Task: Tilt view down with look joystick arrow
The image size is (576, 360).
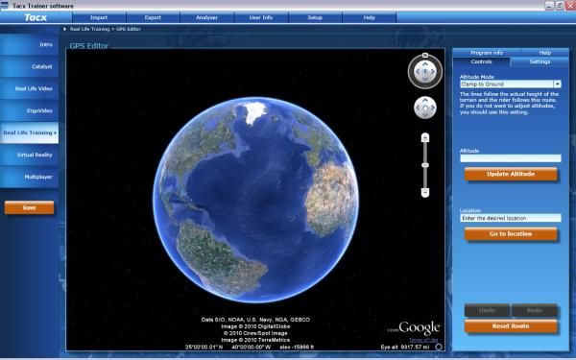Action: pos(425,80)
